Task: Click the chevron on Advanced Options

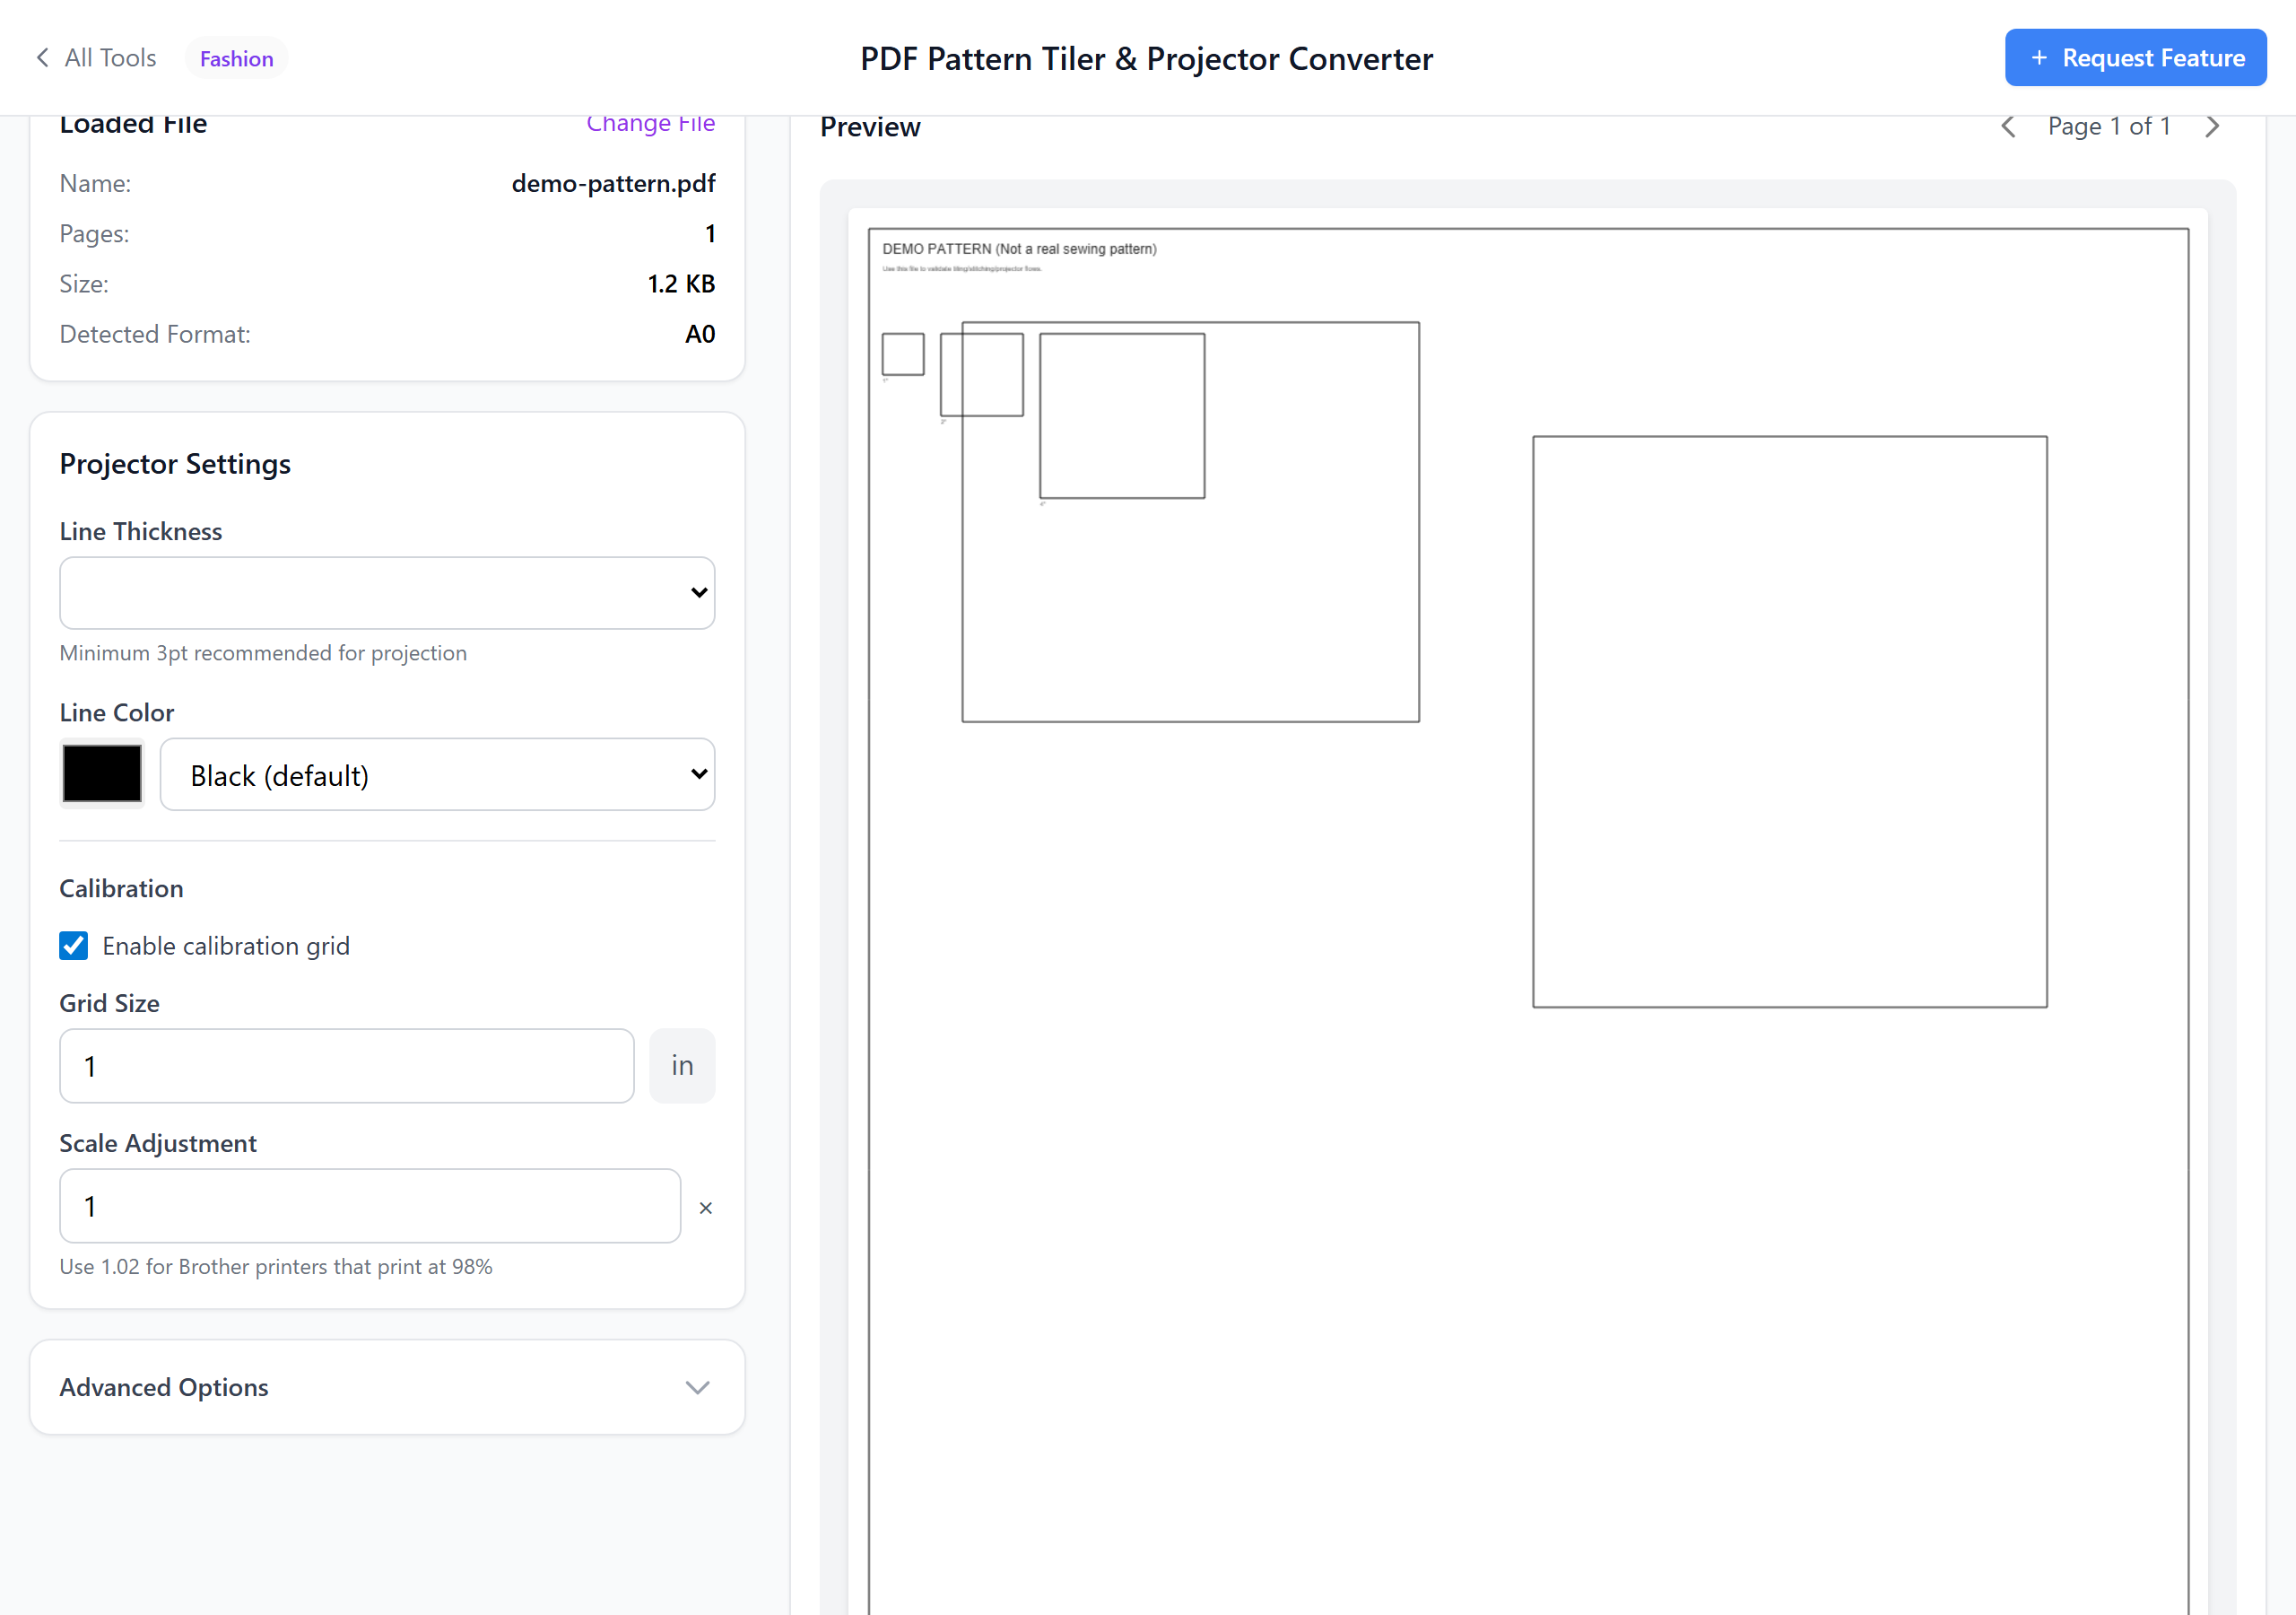Action: (x=698, y=1387)
